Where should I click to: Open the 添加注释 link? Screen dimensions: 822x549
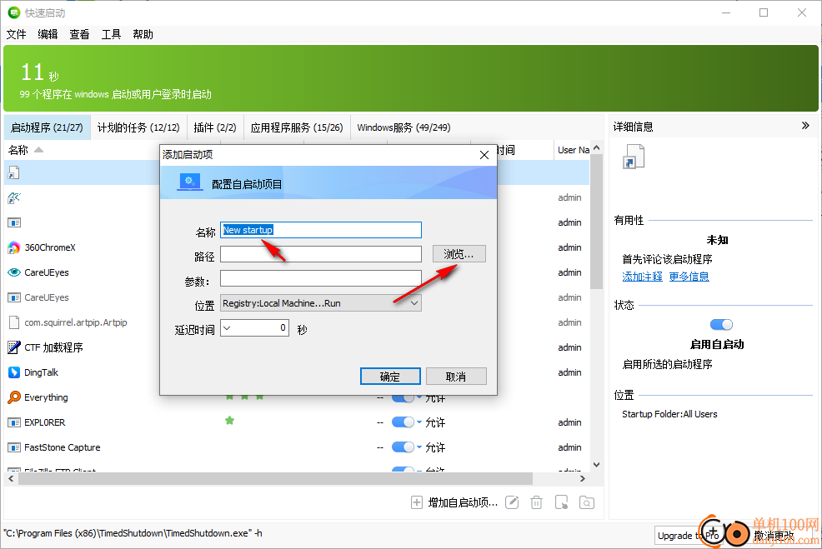click(642, 277)
